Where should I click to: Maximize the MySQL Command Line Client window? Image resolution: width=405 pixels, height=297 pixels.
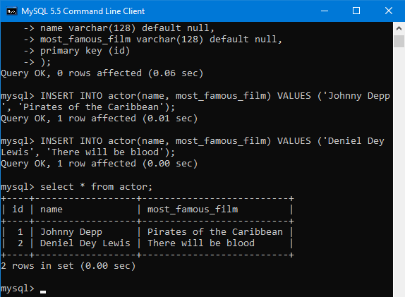tap(356, 11)
